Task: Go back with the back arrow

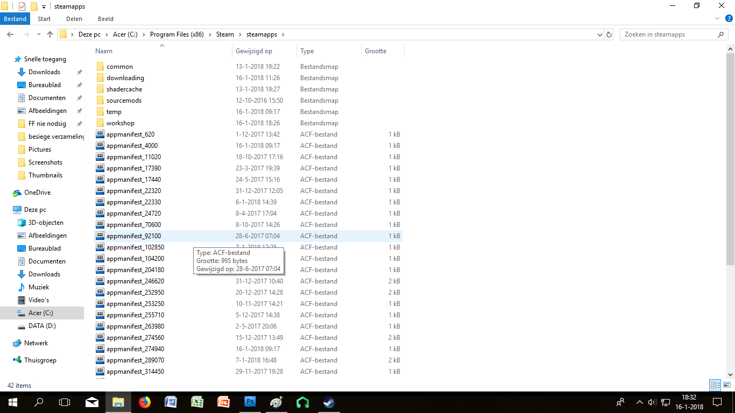Action: tap(10, 34)
